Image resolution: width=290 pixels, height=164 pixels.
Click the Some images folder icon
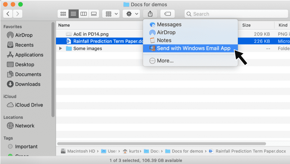coord(69,48)
